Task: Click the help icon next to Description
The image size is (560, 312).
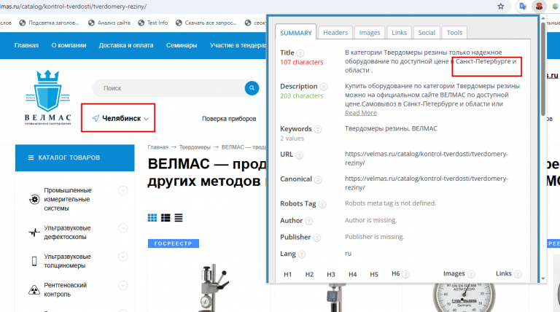Action: (324, 87)
